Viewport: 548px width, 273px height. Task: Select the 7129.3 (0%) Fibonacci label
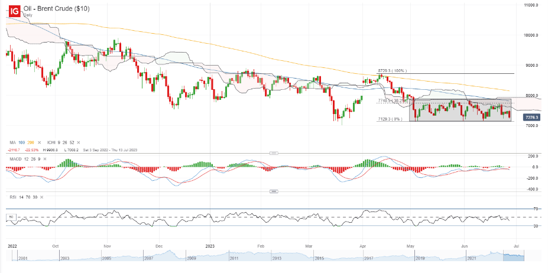click(x=390, y=119)
